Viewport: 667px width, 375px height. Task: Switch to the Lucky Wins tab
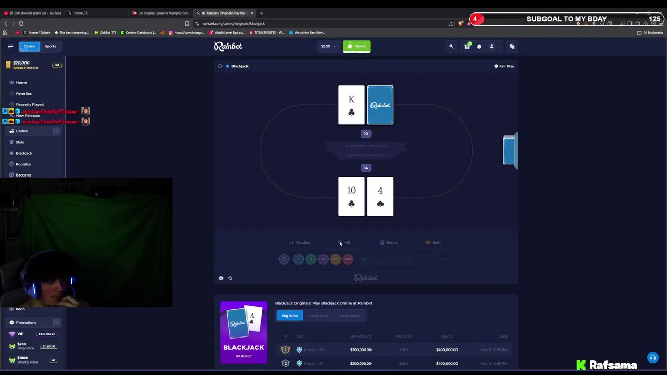point(318,316)
